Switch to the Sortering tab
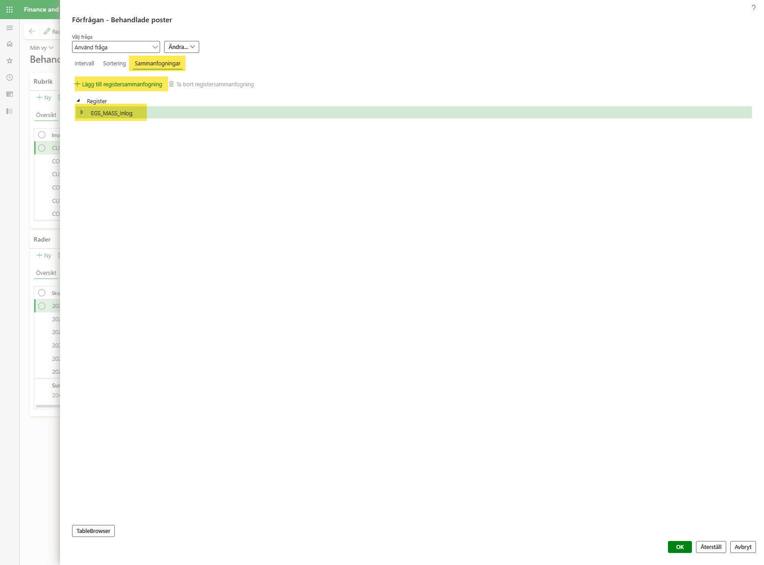Viewport: 764px width, 565px height. click(x=114, y=64)
